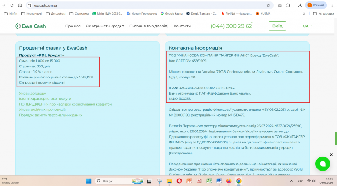Viewport: 337px width, 186px height.
Task: Click the camera screenshot extension icon
Action: 280,5
